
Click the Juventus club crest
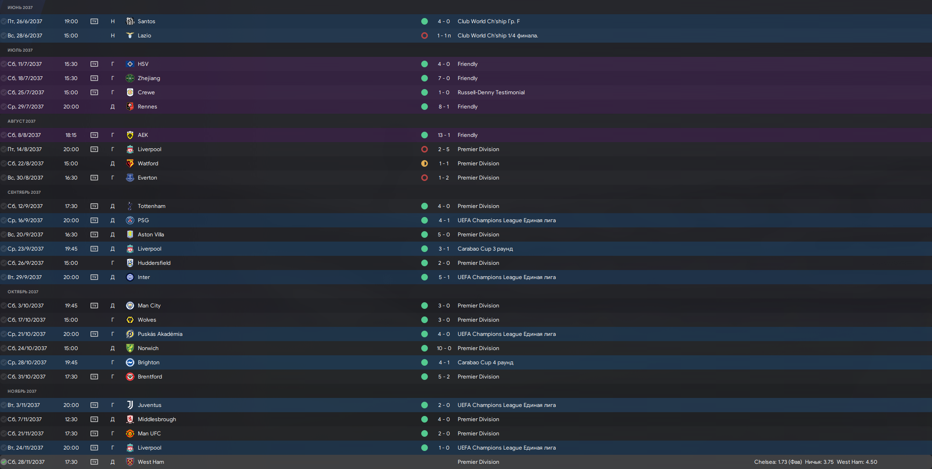click(130, 405)
